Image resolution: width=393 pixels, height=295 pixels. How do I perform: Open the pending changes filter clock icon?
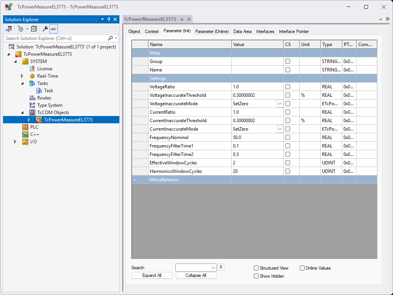click(21, 29)
